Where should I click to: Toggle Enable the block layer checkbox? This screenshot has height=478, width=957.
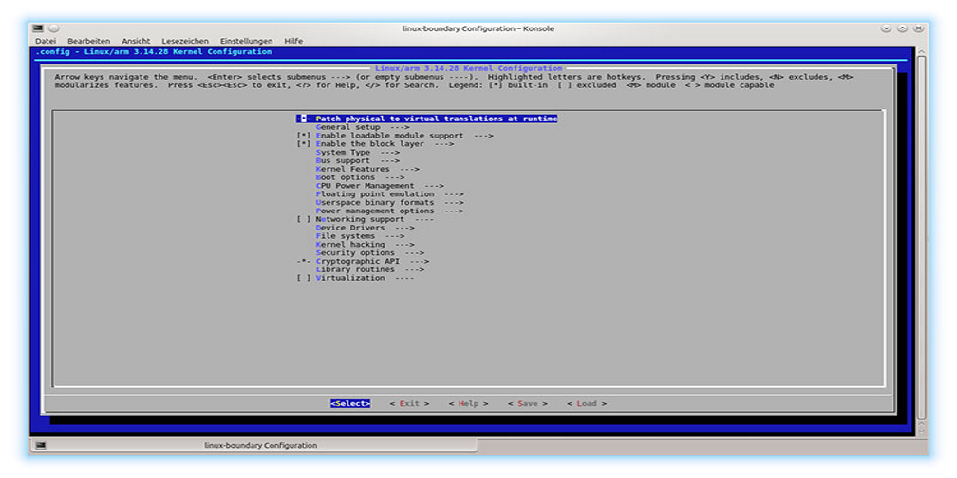click(x=304, y=144)
